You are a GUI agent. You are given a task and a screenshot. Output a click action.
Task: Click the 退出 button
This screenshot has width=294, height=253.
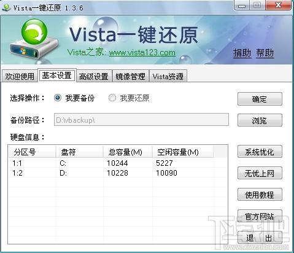click(x=260, y=238)
